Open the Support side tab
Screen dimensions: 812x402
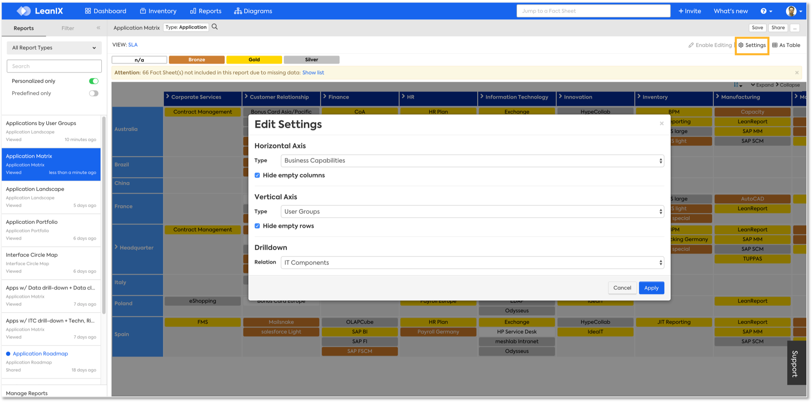point(796,363)
